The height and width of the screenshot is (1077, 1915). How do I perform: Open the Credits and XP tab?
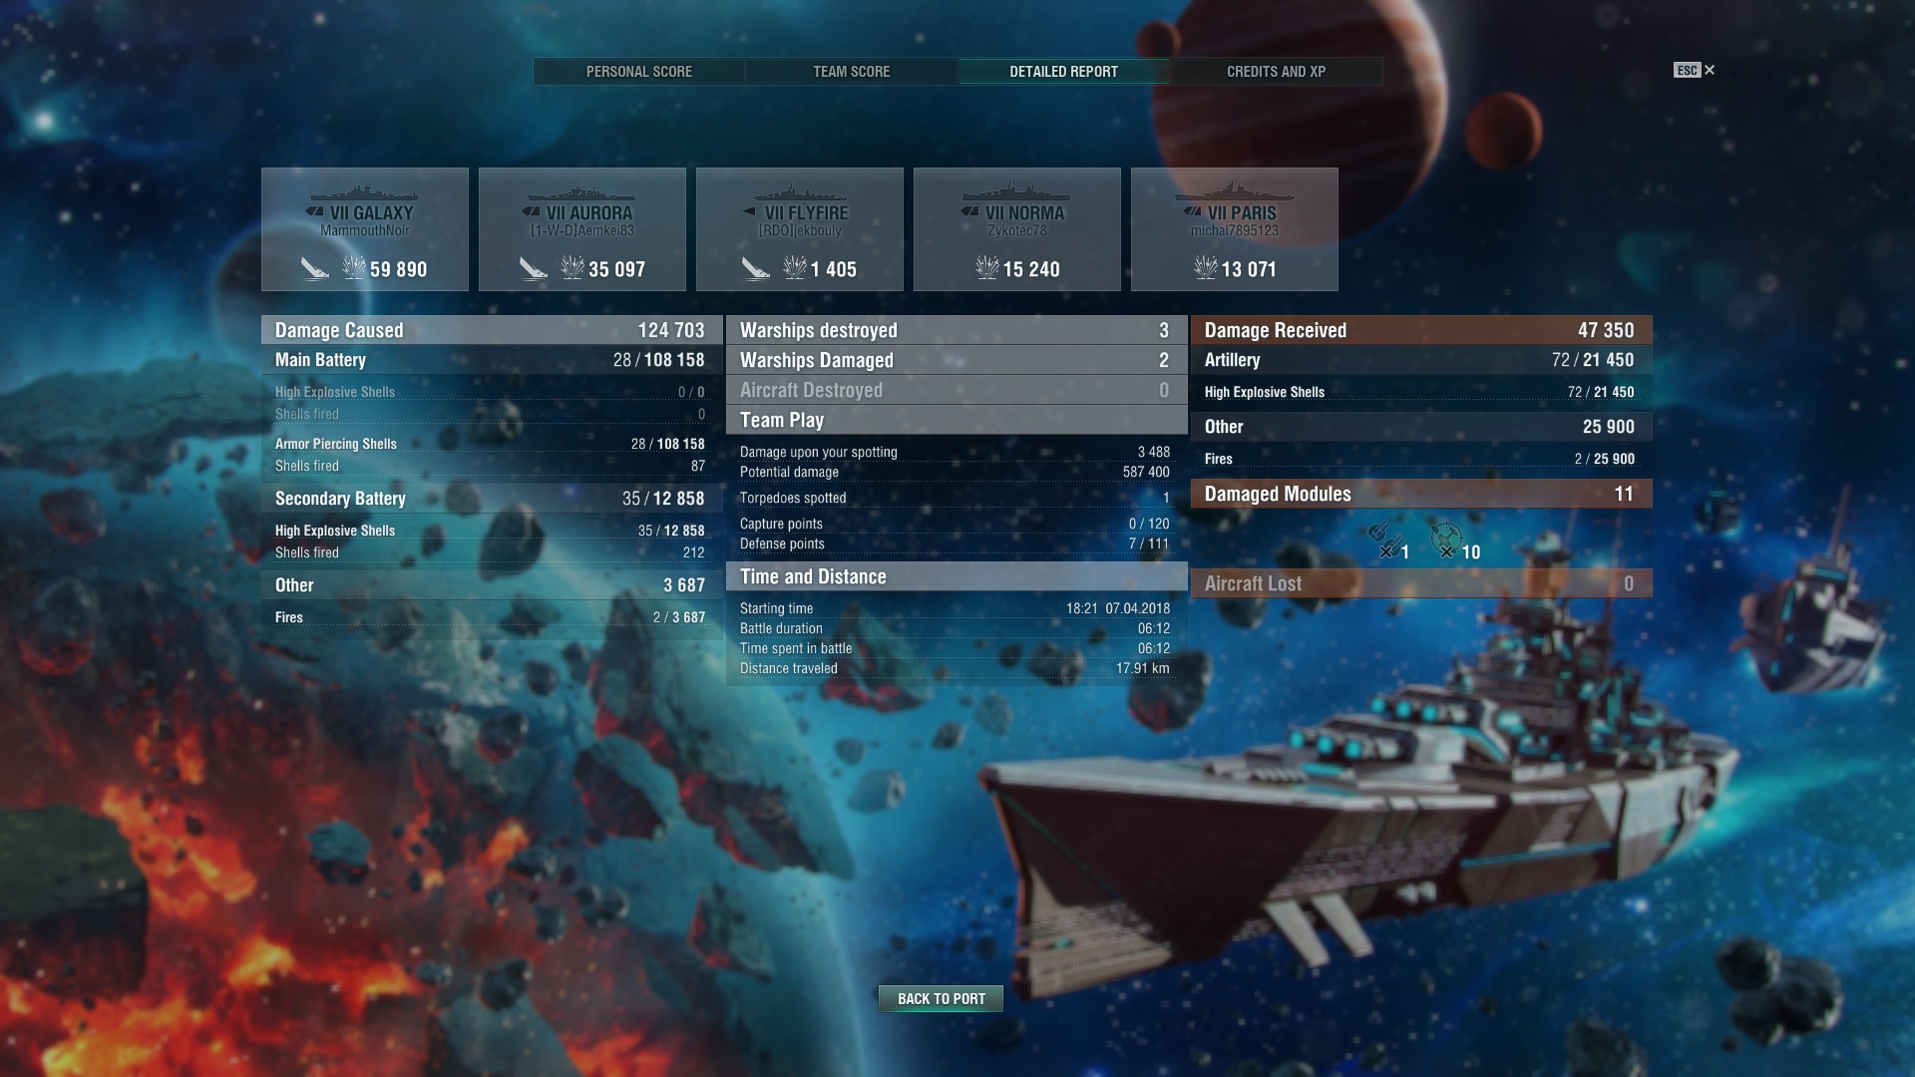coord(1276,72)
